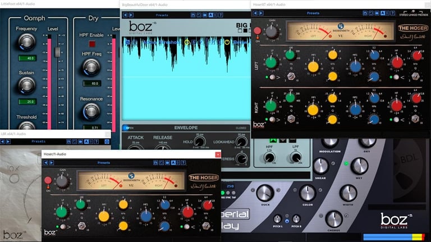The width and height of the screenshot is (431, 242).
Task: Click Sustain value field 25.0
Action: point(27,102)
